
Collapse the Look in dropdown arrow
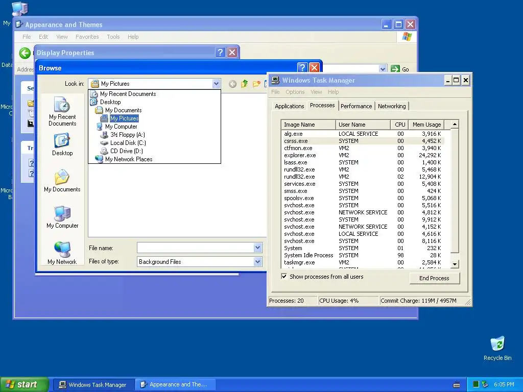[216, 84]
